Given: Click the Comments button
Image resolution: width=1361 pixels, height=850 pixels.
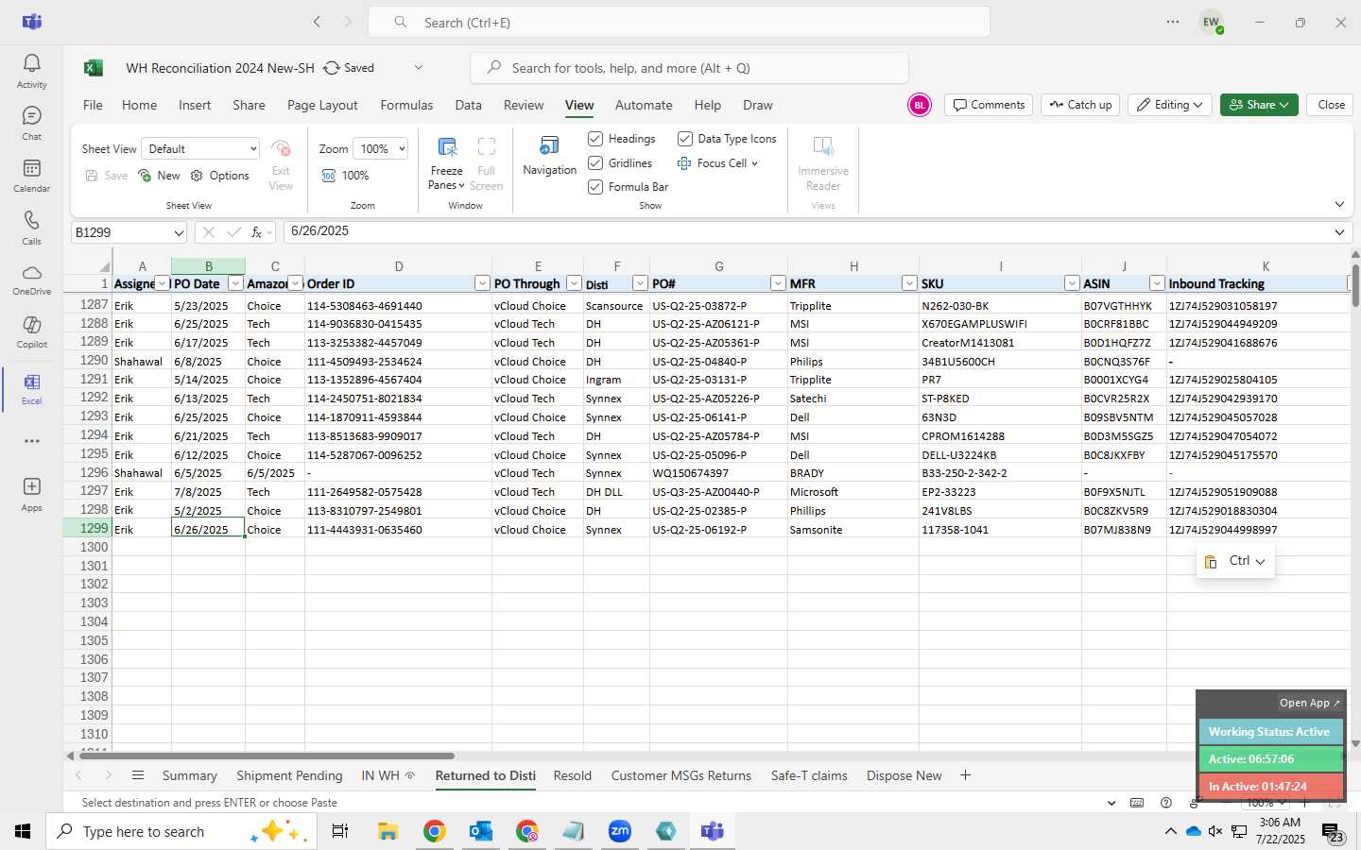Looking at the screenshot, I should point(989,105).
